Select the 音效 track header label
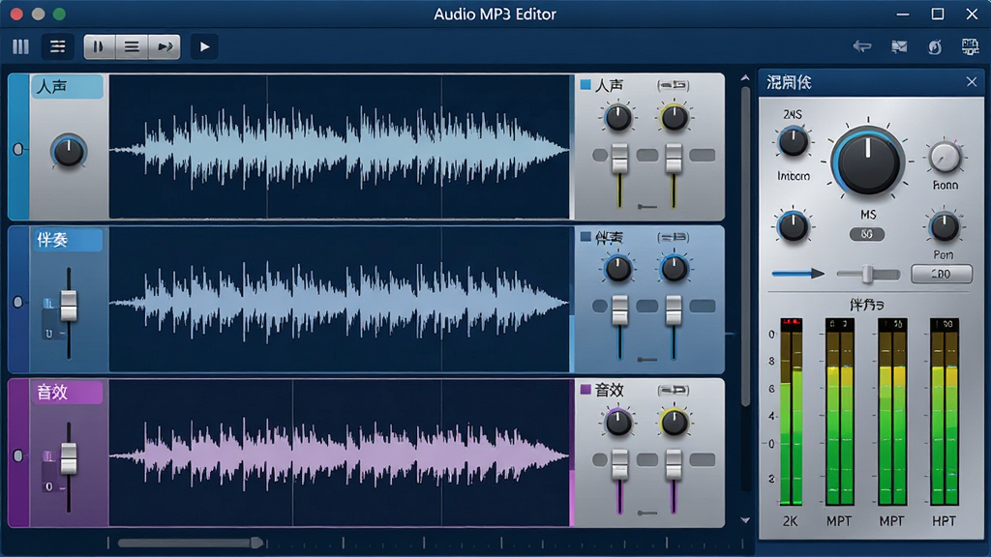Image resolution: width=991 pixels, height=557 pixels. [67, 393]
